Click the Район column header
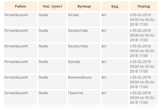Screen dimensions: 161x107 click(20, 6)
